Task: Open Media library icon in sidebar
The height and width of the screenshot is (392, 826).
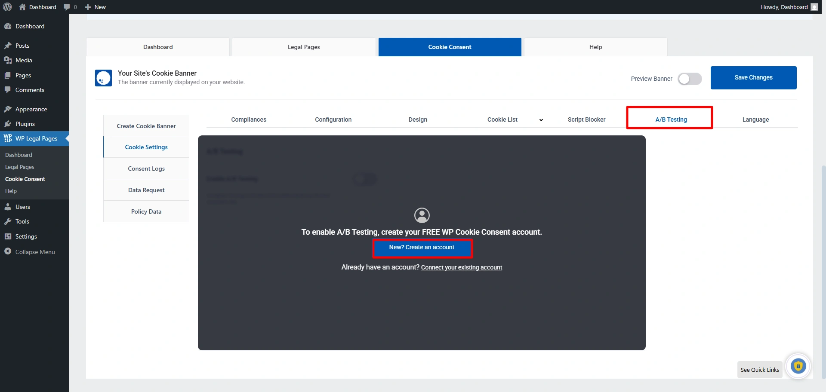Action: pos(8,60)
